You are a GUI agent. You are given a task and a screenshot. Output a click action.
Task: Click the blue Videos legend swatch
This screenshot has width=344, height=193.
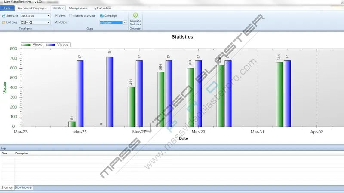[51, 45]
